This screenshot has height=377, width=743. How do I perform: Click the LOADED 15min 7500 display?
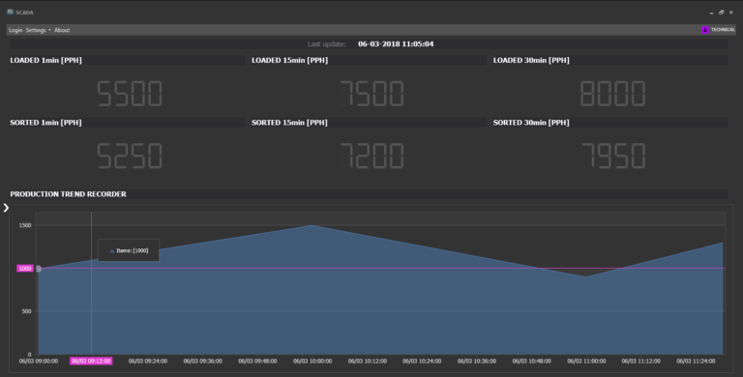click(371, 94)
